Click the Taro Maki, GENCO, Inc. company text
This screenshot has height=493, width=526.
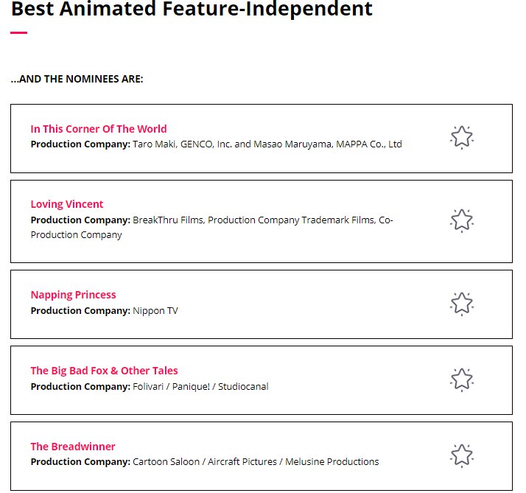267,144
